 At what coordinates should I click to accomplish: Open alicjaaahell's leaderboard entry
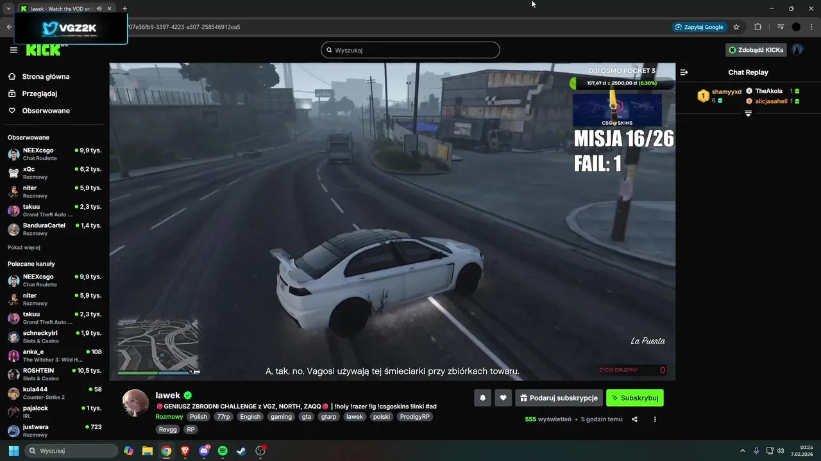(773, 101)
